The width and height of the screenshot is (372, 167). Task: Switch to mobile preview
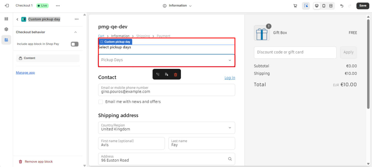click(324, 6)
